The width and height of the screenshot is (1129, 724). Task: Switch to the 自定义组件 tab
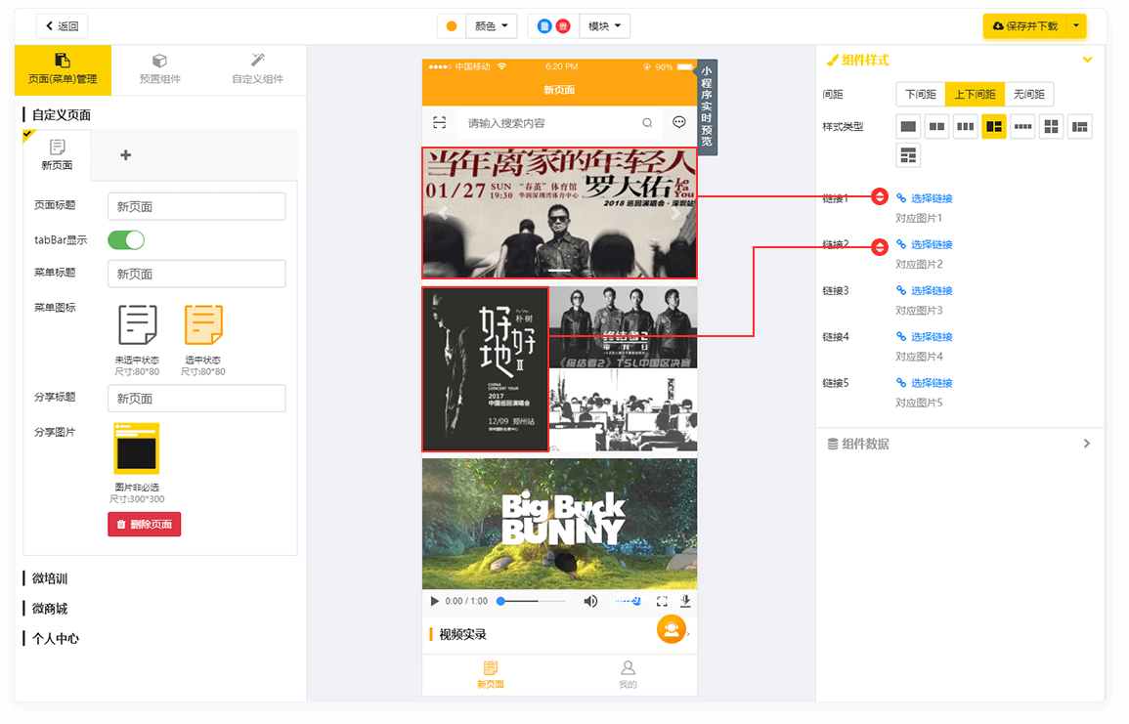pos(258,70)
